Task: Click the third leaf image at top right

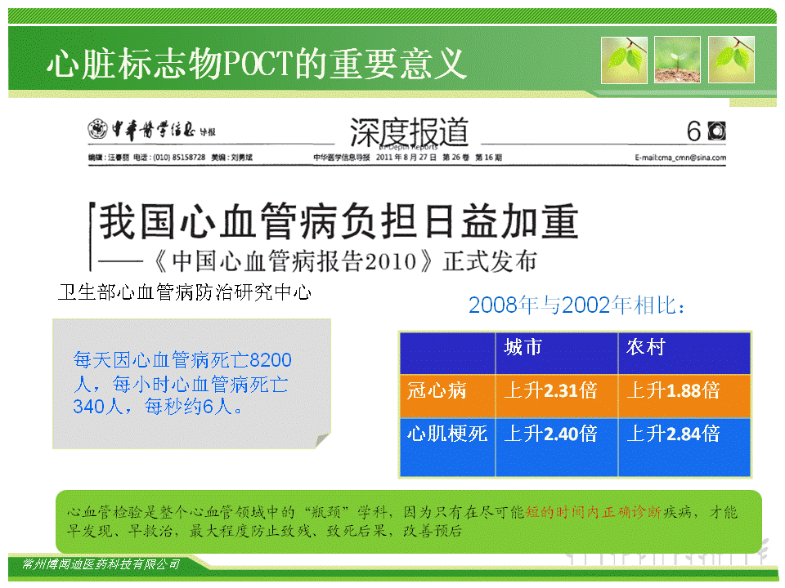Action: 731,60
